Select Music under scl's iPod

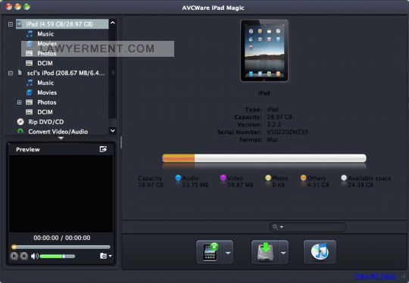[x=45, y=82]
